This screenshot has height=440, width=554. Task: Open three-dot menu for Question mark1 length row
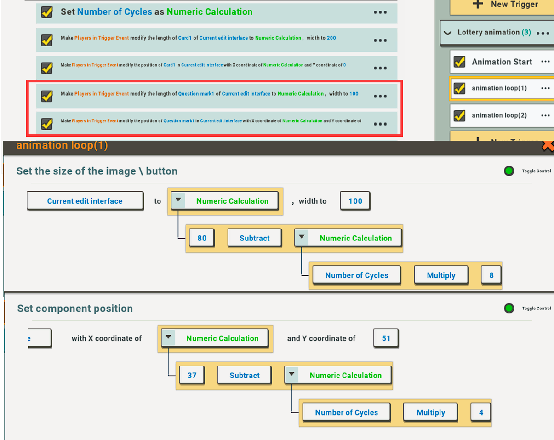click(380, 96)
